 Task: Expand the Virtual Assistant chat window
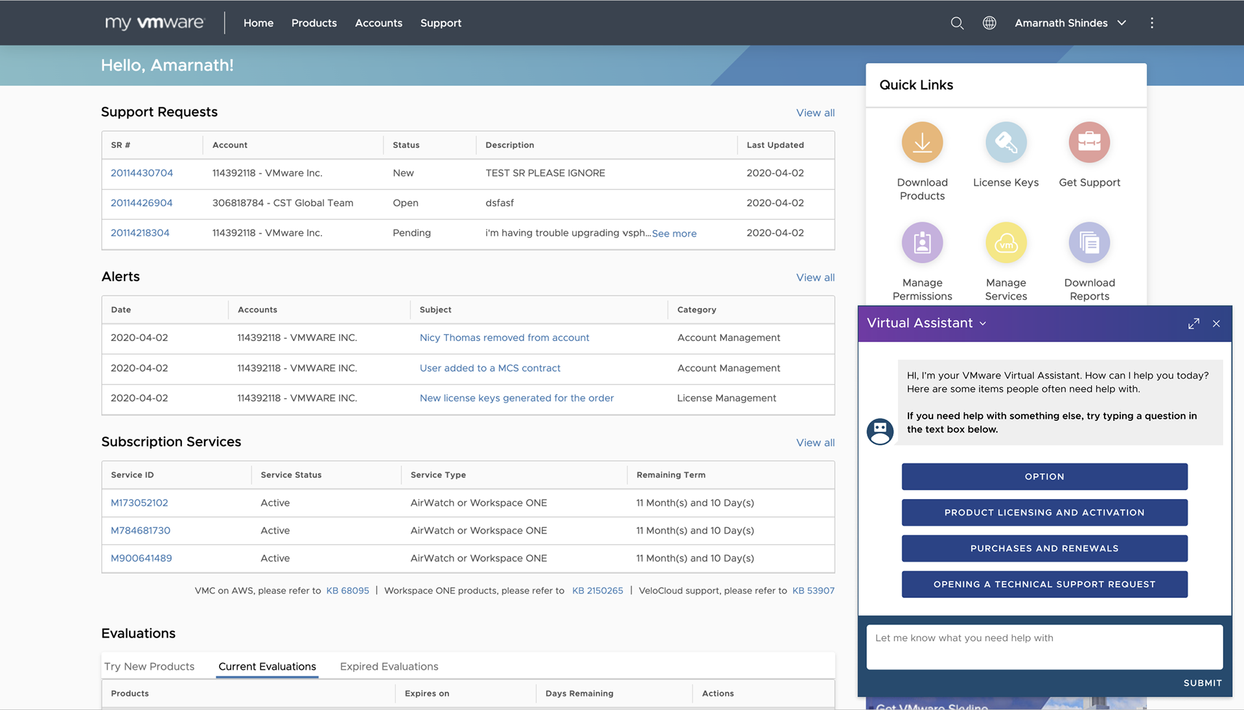(1193, 324)
